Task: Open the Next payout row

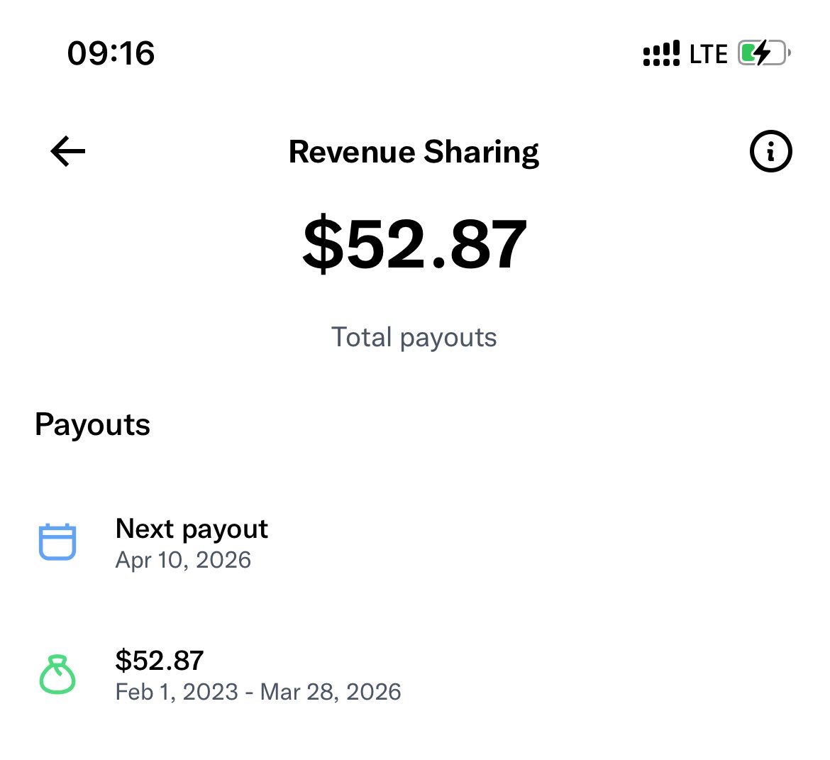Action: coord(415,543)
